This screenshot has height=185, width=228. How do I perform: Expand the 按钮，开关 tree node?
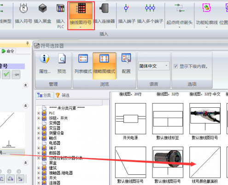(39, 118)
